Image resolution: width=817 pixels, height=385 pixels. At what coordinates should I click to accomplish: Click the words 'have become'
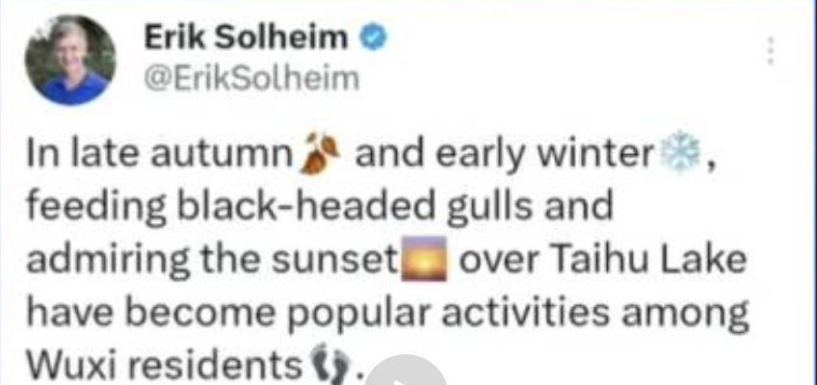pos(151,312)
